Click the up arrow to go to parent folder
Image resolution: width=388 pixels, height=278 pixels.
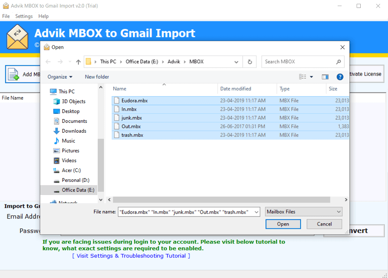click(78, 61)
